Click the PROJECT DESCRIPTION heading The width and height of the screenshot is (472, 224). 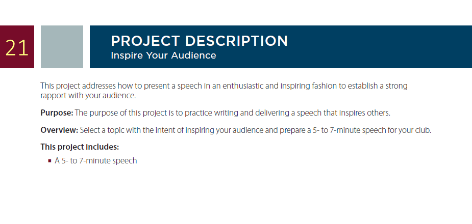tap(200, 41)
